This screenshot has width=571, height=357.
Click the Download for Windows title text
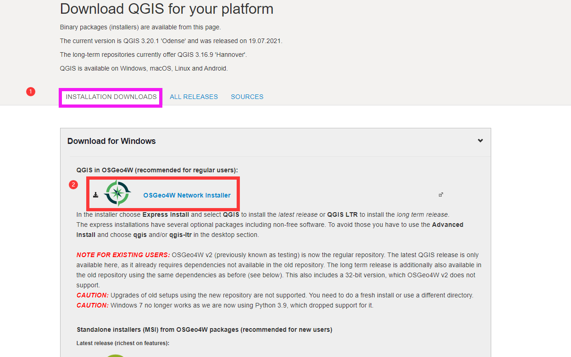point(111,141)
